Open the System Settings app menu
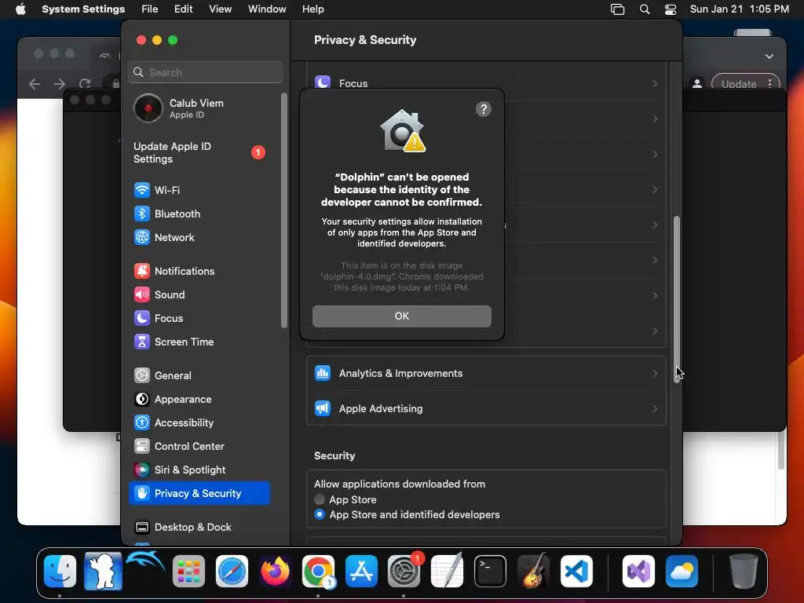 point(83,9)
